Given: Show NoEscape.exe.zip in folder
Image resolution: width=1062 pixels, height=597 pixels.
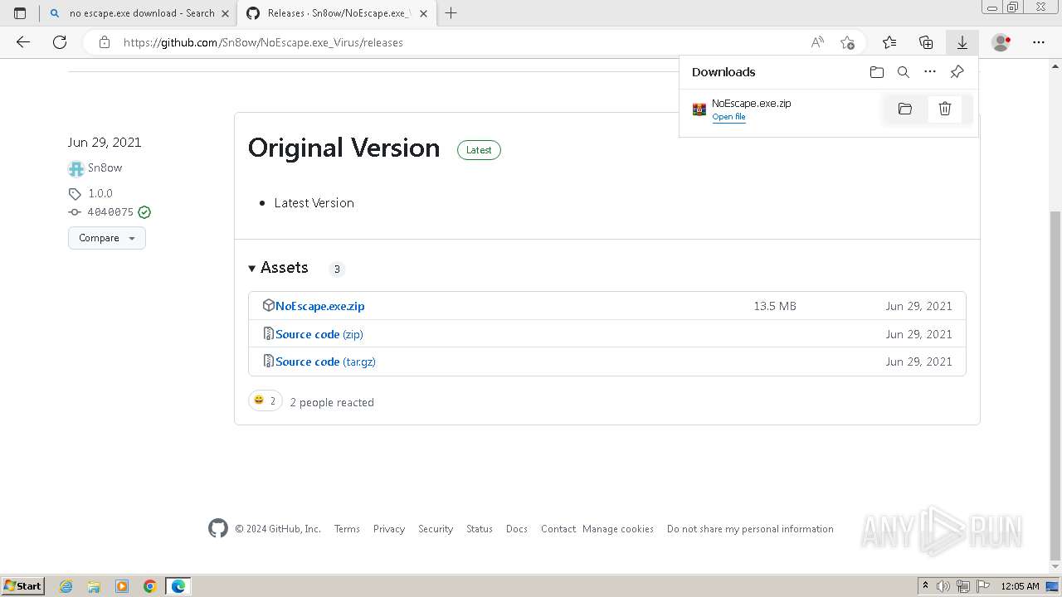Looking at the screenshot, I should click(905, 109).
